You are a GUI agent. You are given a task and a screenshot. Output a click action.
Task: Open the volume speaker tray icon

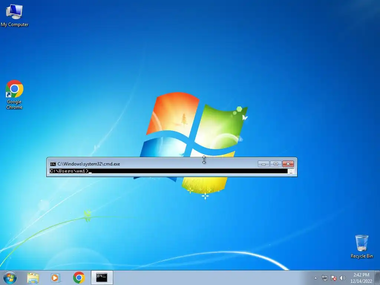click(342, 278)
